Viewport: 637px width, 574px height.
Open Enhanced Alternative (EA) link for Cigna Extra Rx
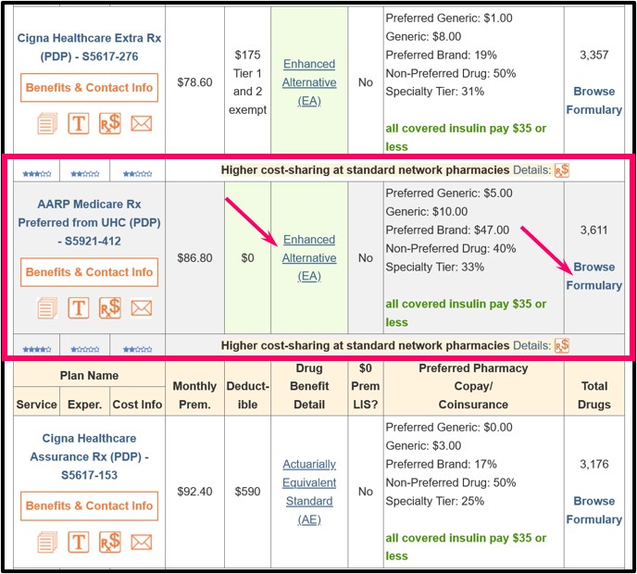[x=309, y=82]
